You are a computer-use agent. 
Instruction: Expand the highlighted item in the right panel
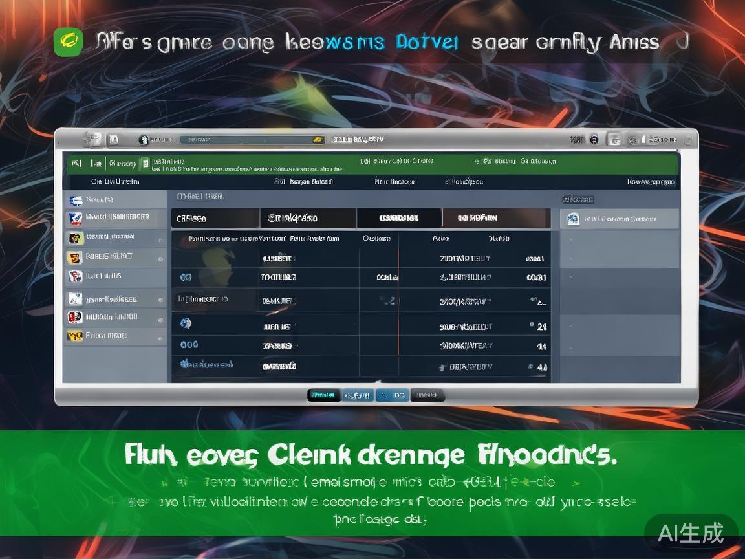coord(619,219)
